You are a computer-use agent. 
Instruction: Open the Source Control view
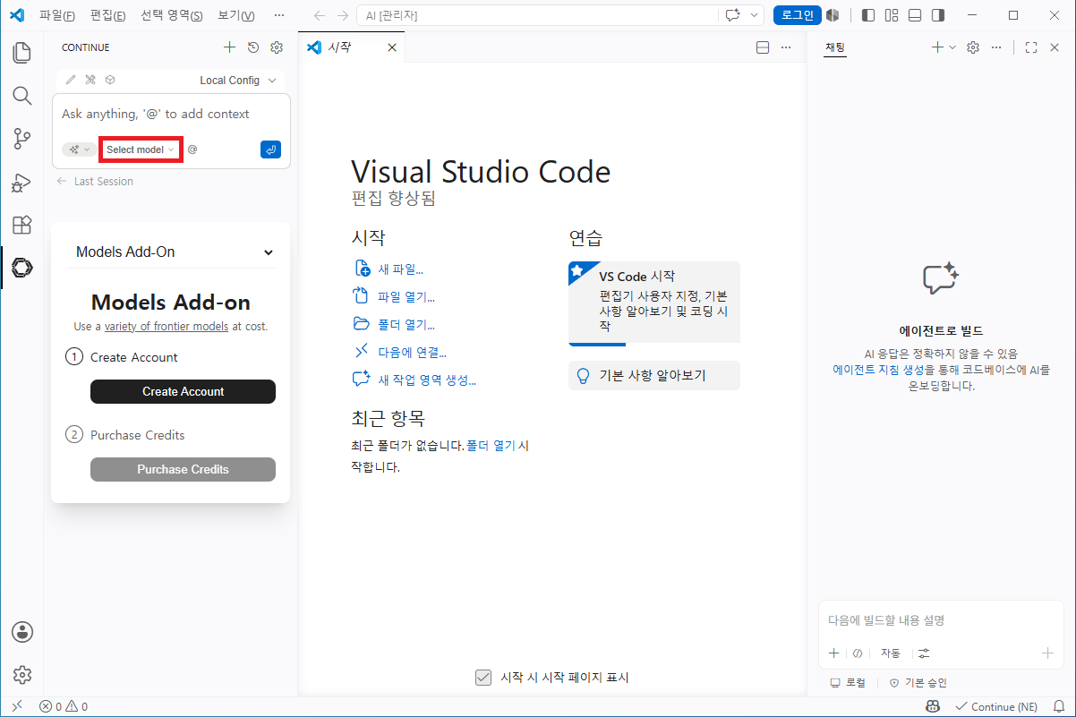(x=22, y=139)
